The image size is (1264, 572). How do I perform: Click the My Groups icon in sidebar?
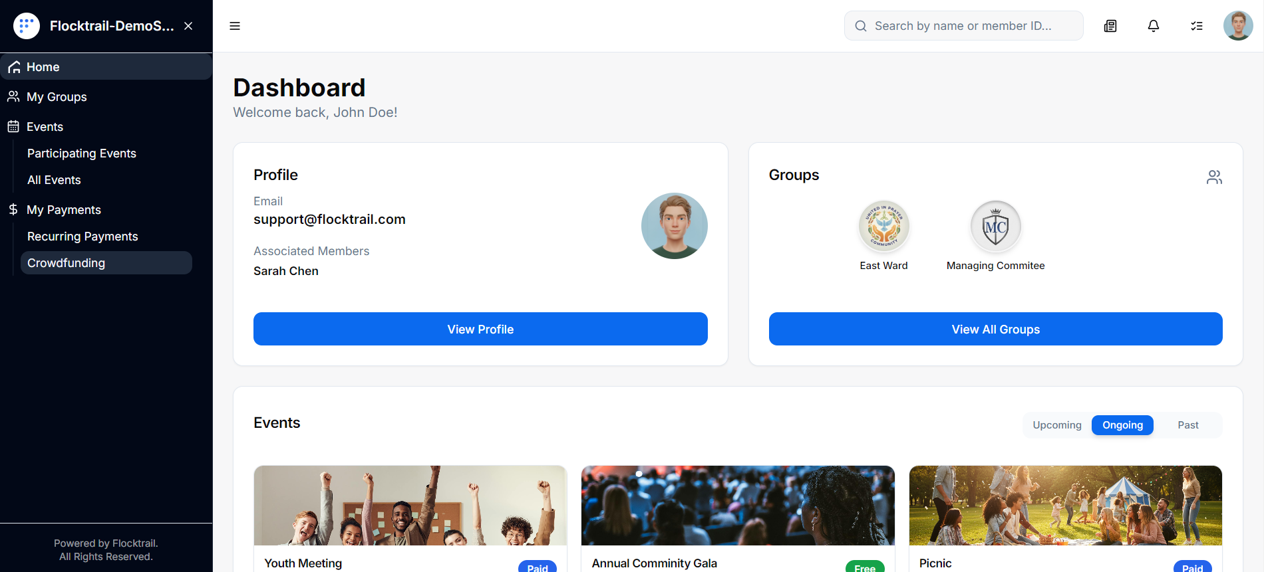pos(12,96)
